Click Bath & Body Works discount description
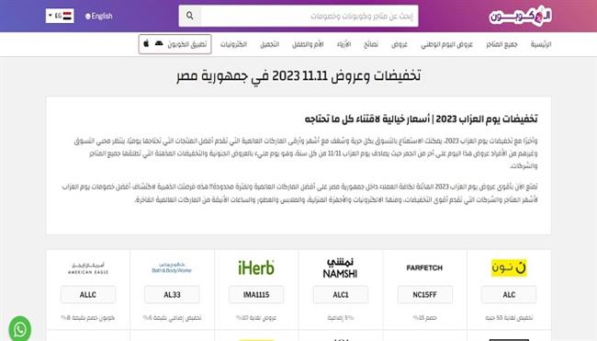 [x=172, y=317]
